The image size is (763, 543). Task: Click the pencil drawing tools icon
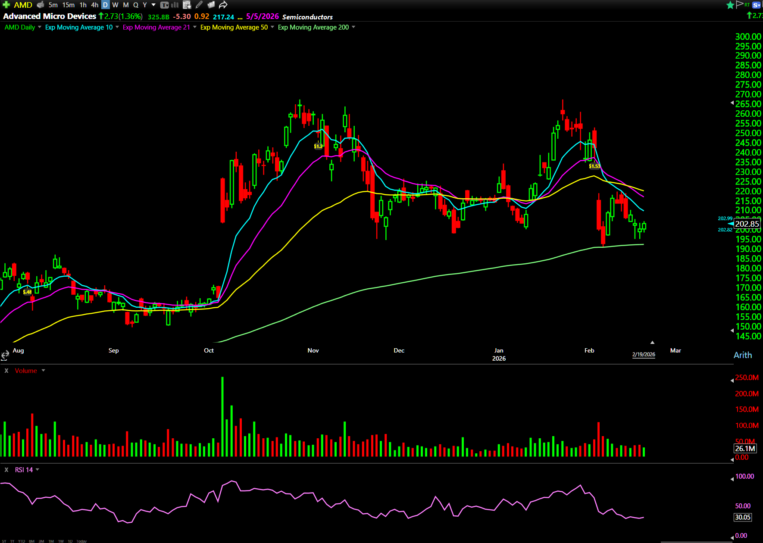tap(199, 5)
